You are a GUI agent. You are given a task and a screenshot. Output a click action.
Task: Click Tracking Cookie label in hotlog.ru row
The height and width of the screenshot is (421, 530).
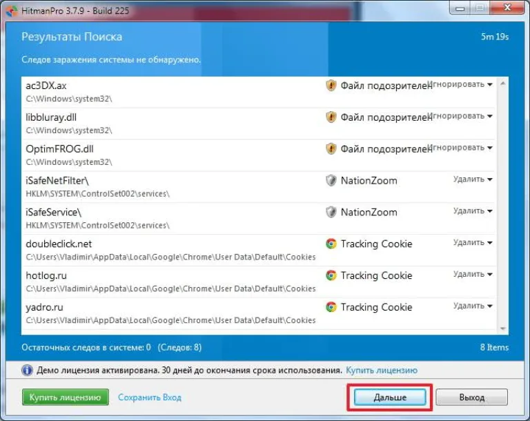pos(376,275)
